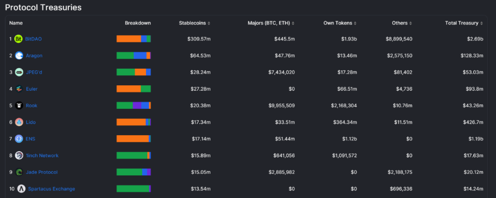Select Euler others value $4,736
Viewport: 496px width, 198px height.
(404, 89)
